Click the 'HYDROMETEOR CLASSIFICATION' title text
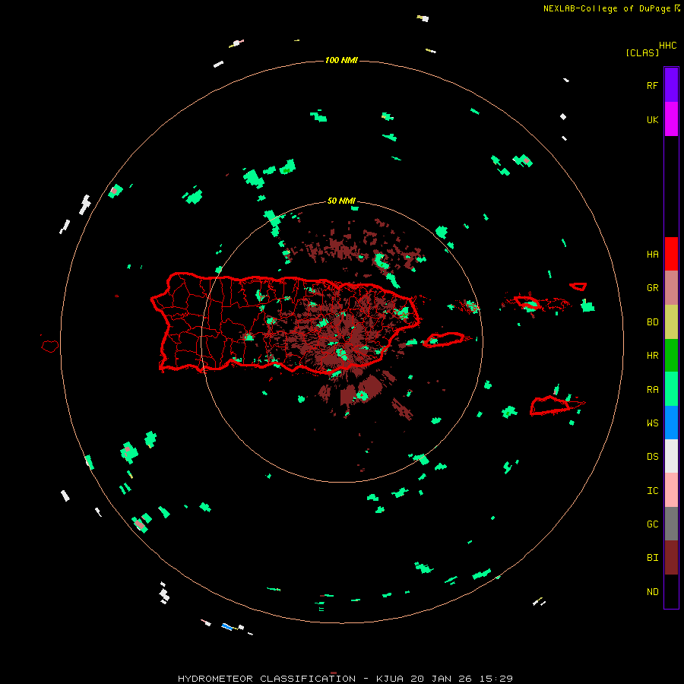The width and height of the screenshot is (684, 684). click(x=267, y=679)
